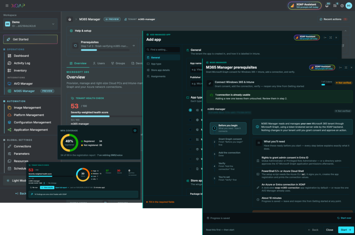This screenshot has height=235, width=355.
Task: Open Resources under Global Settings
Action: 21,161
